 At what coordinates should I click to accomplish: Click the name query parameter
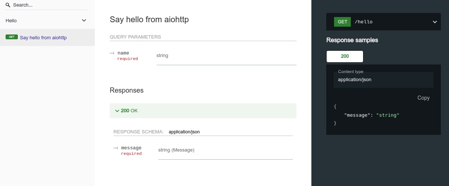click(x=123, y=53)
